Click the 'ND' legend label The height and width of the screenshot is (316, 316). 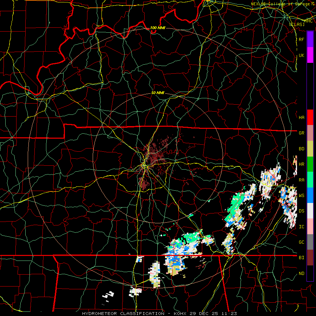click(301, 274)
